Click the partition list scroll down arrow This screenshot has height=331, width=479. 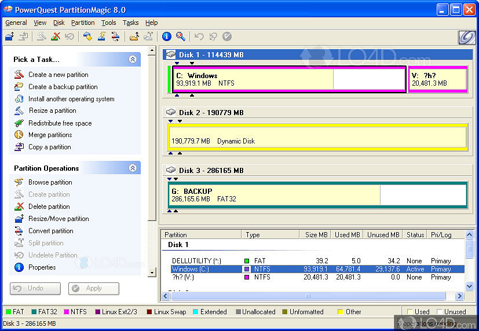(469, 286)
